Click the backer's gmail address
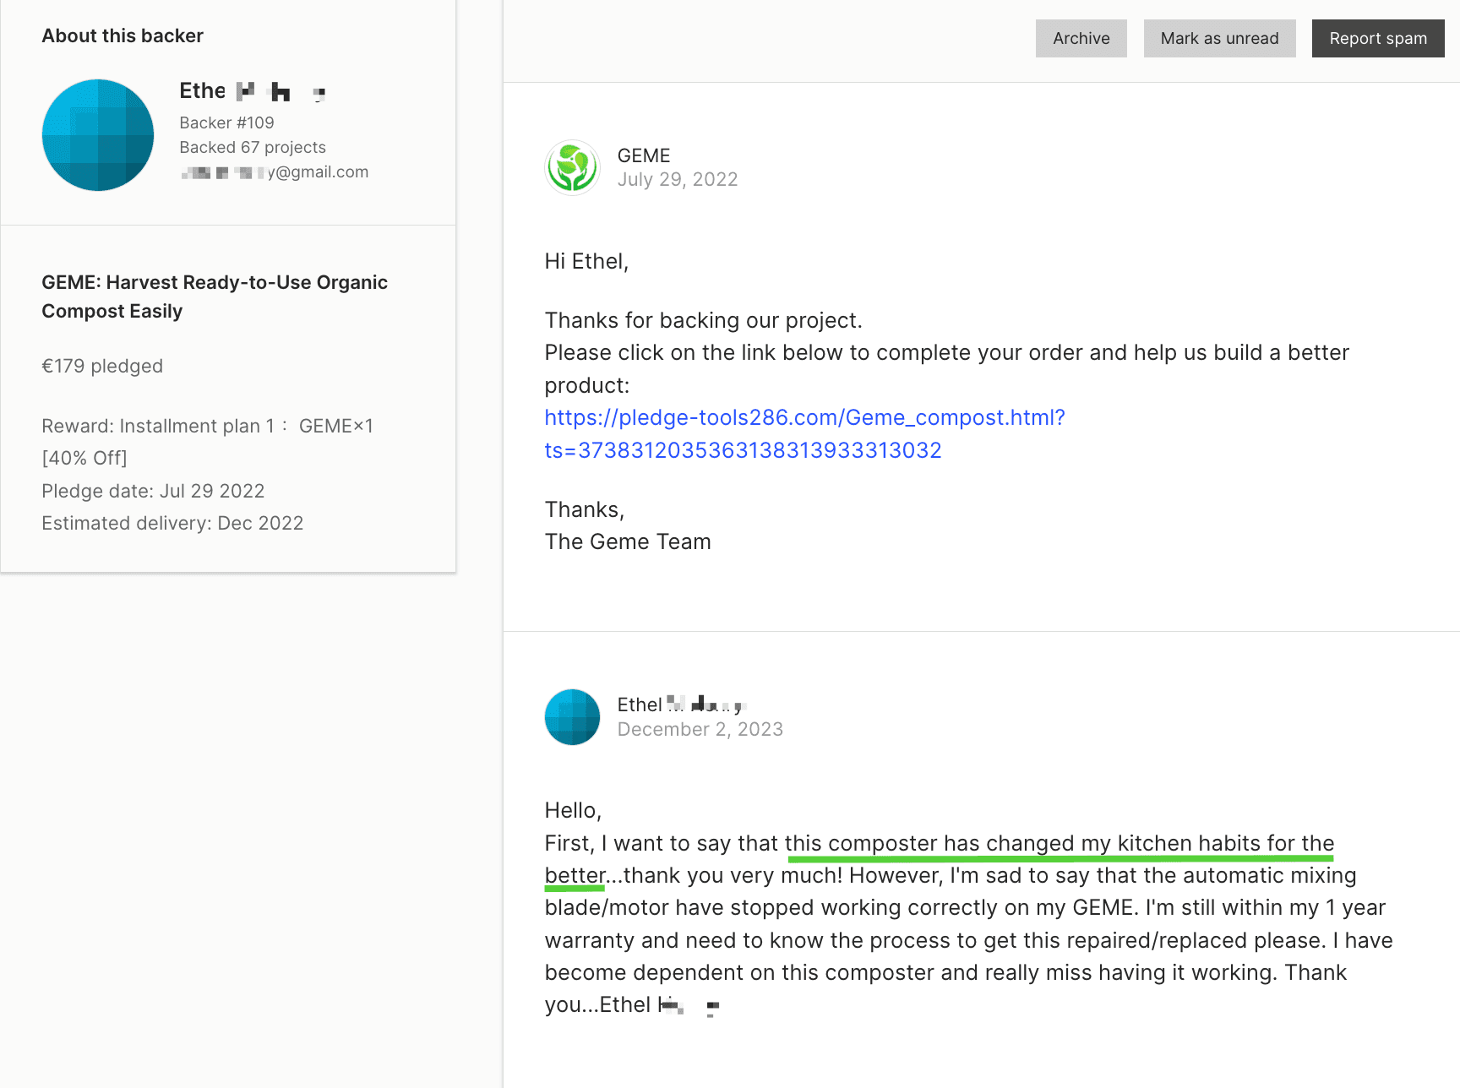The width and height of the screenshot is (1460, 1088). [x=274, y=171]
